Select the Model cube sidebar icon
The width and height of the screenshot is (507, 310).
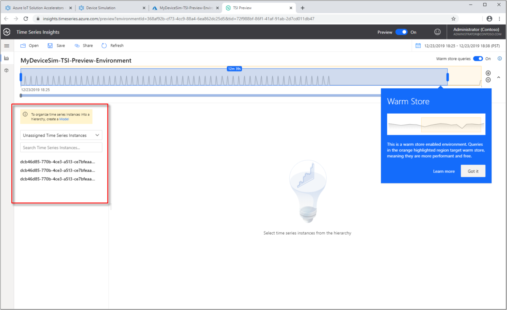click(x=6, y=70)
